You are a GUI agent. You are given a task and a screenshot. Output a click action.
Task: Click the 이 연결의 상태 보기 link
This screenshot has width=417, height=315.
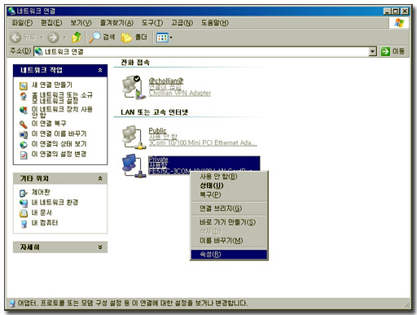[59, 144]
